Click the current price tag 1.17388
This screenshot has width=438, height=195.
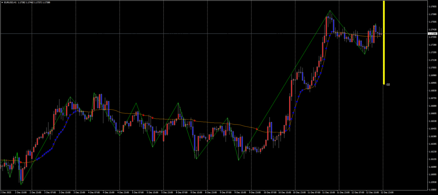pyautogui.click(x=432, y=33)
